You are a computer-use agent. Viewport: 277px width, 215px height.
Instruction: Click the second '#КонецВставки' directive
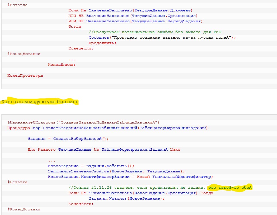pos(24,210)
